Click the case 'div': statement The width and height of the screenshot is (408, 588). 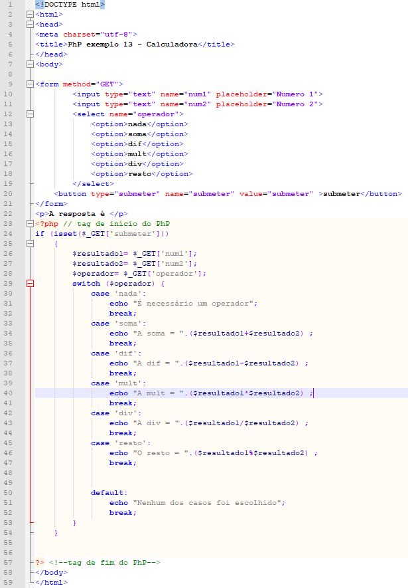[116, 413]
